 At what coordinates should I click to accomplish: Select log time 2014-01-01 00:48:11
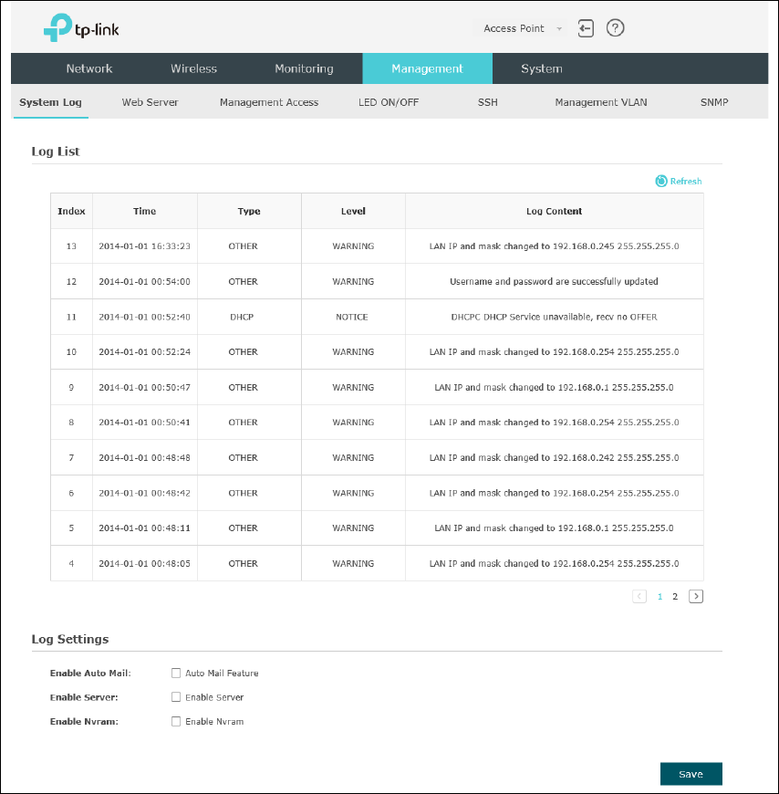145,528
